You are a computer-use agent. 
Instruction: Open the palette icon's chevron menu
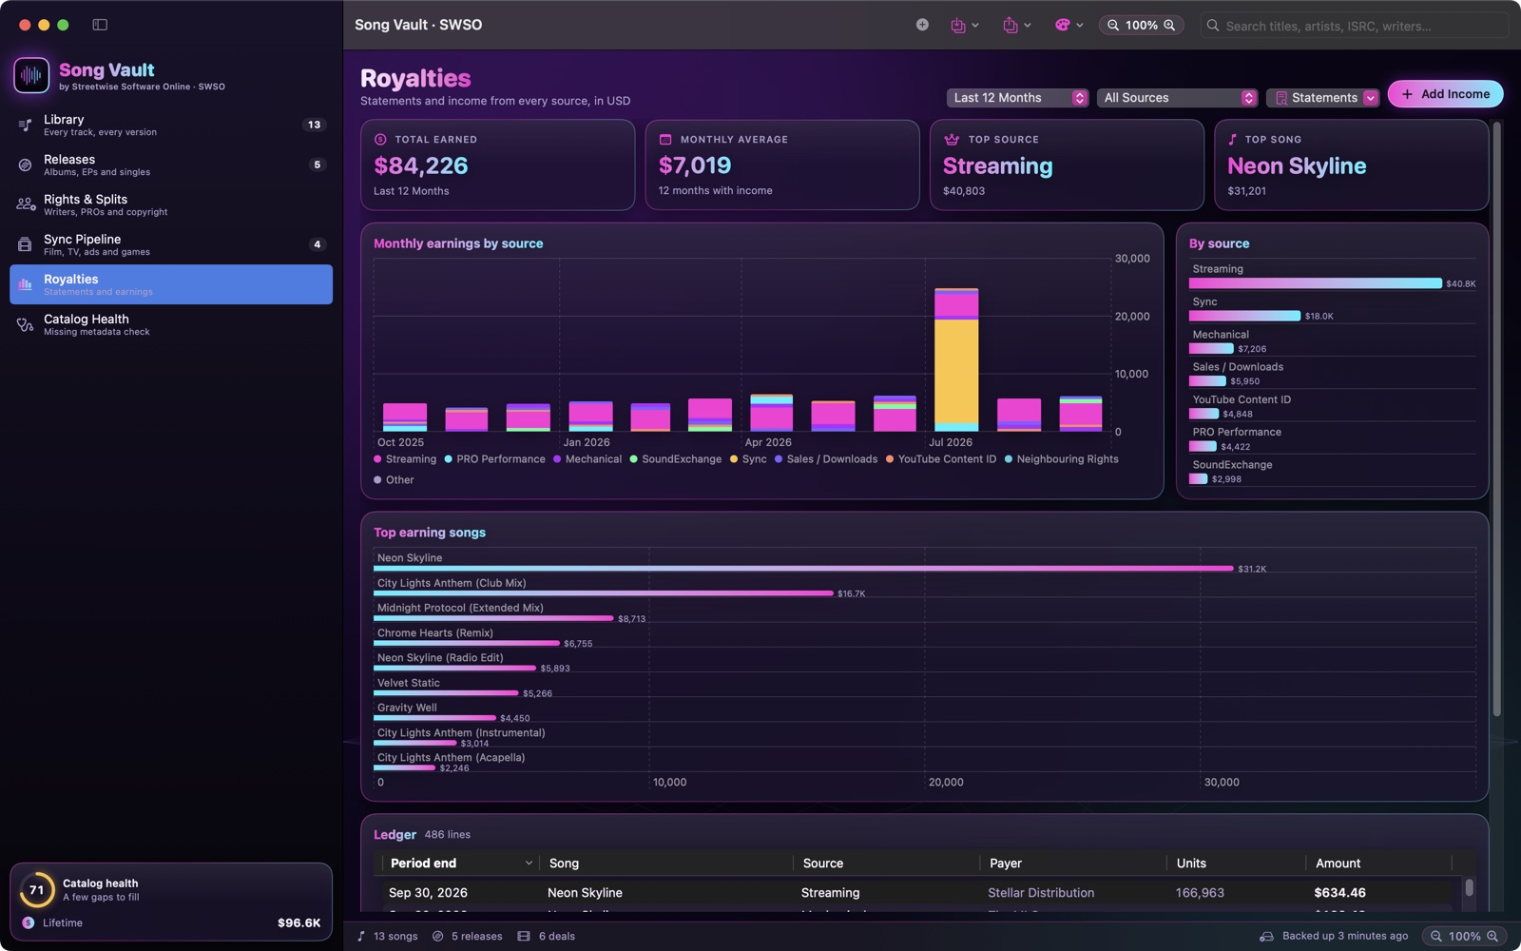(1080, 26)
